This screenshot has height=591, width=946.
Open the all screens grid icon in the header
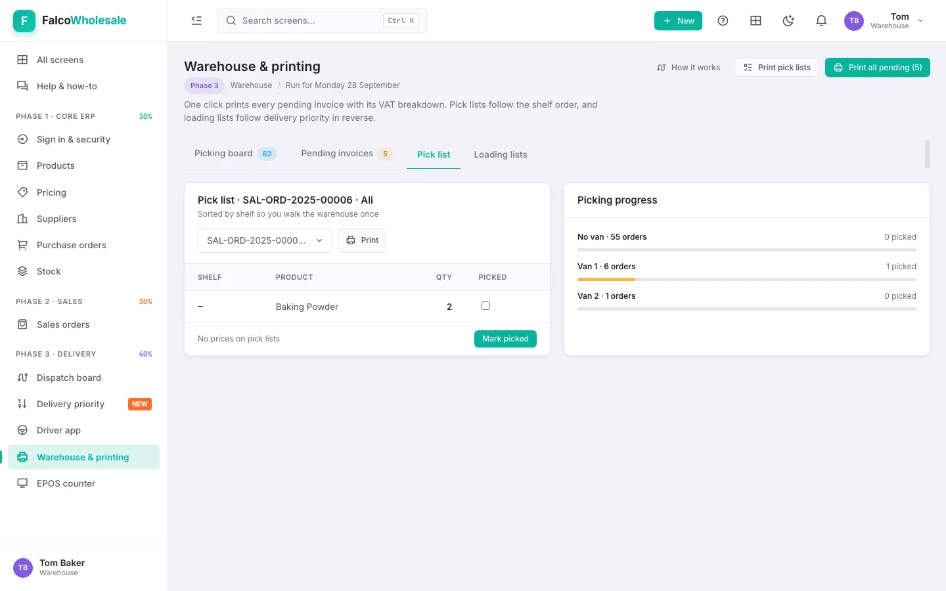coord(755,20)
